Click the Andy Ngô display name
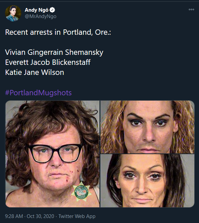The image size is (199, 223). click(x=36, y=10)
